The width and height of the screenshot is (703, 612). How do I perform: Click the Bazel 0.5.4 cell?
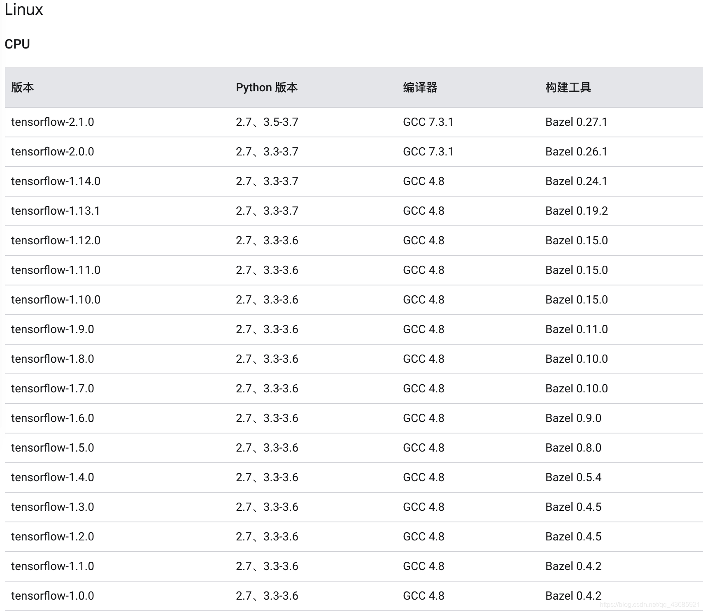pos(573,478)
